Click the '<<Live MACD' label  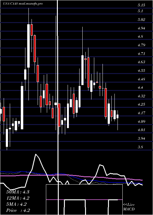[129, 207]
